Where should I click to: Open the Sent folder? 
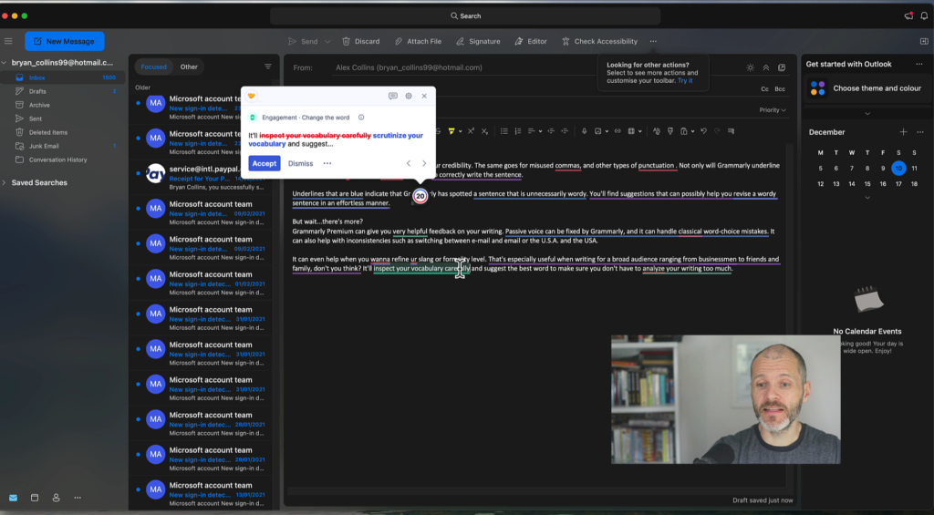[63, 118]
